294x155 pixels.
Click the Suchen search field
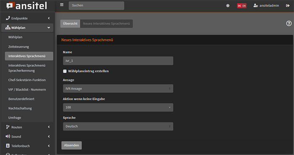96,5
